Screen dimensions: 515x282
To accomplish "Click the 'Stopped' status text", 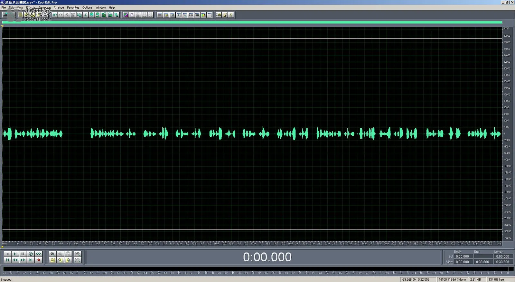I will [6, 279].
